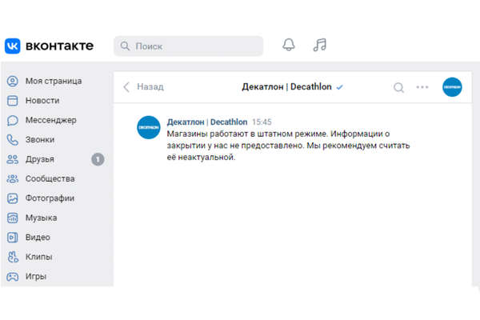Click the Музыка sidebar icon
480x320 pixels.
(x=13, y=218)
